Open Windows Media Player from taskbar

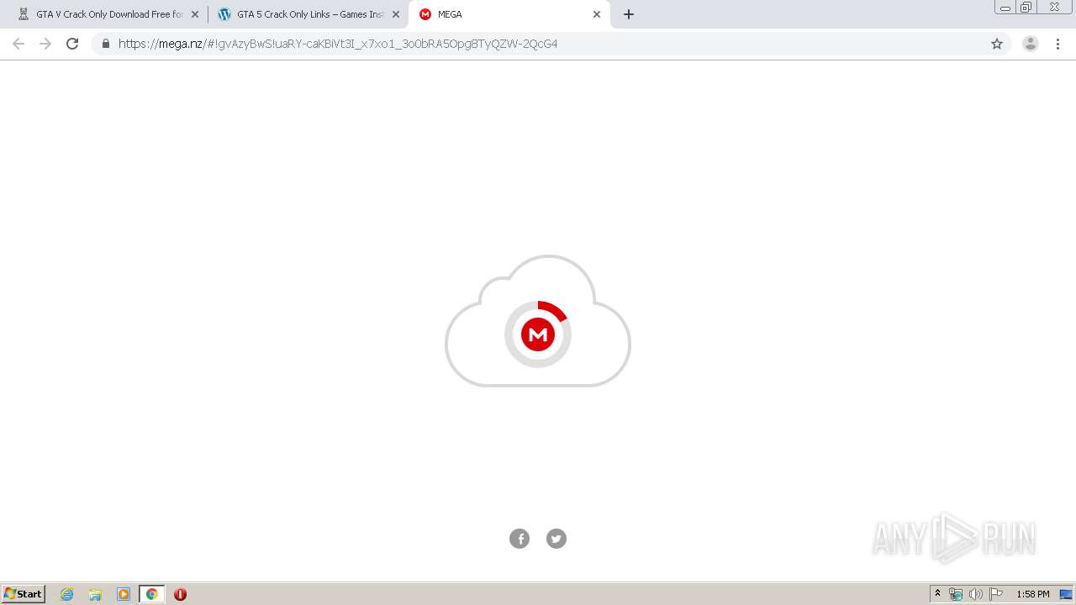coord(124,594)
